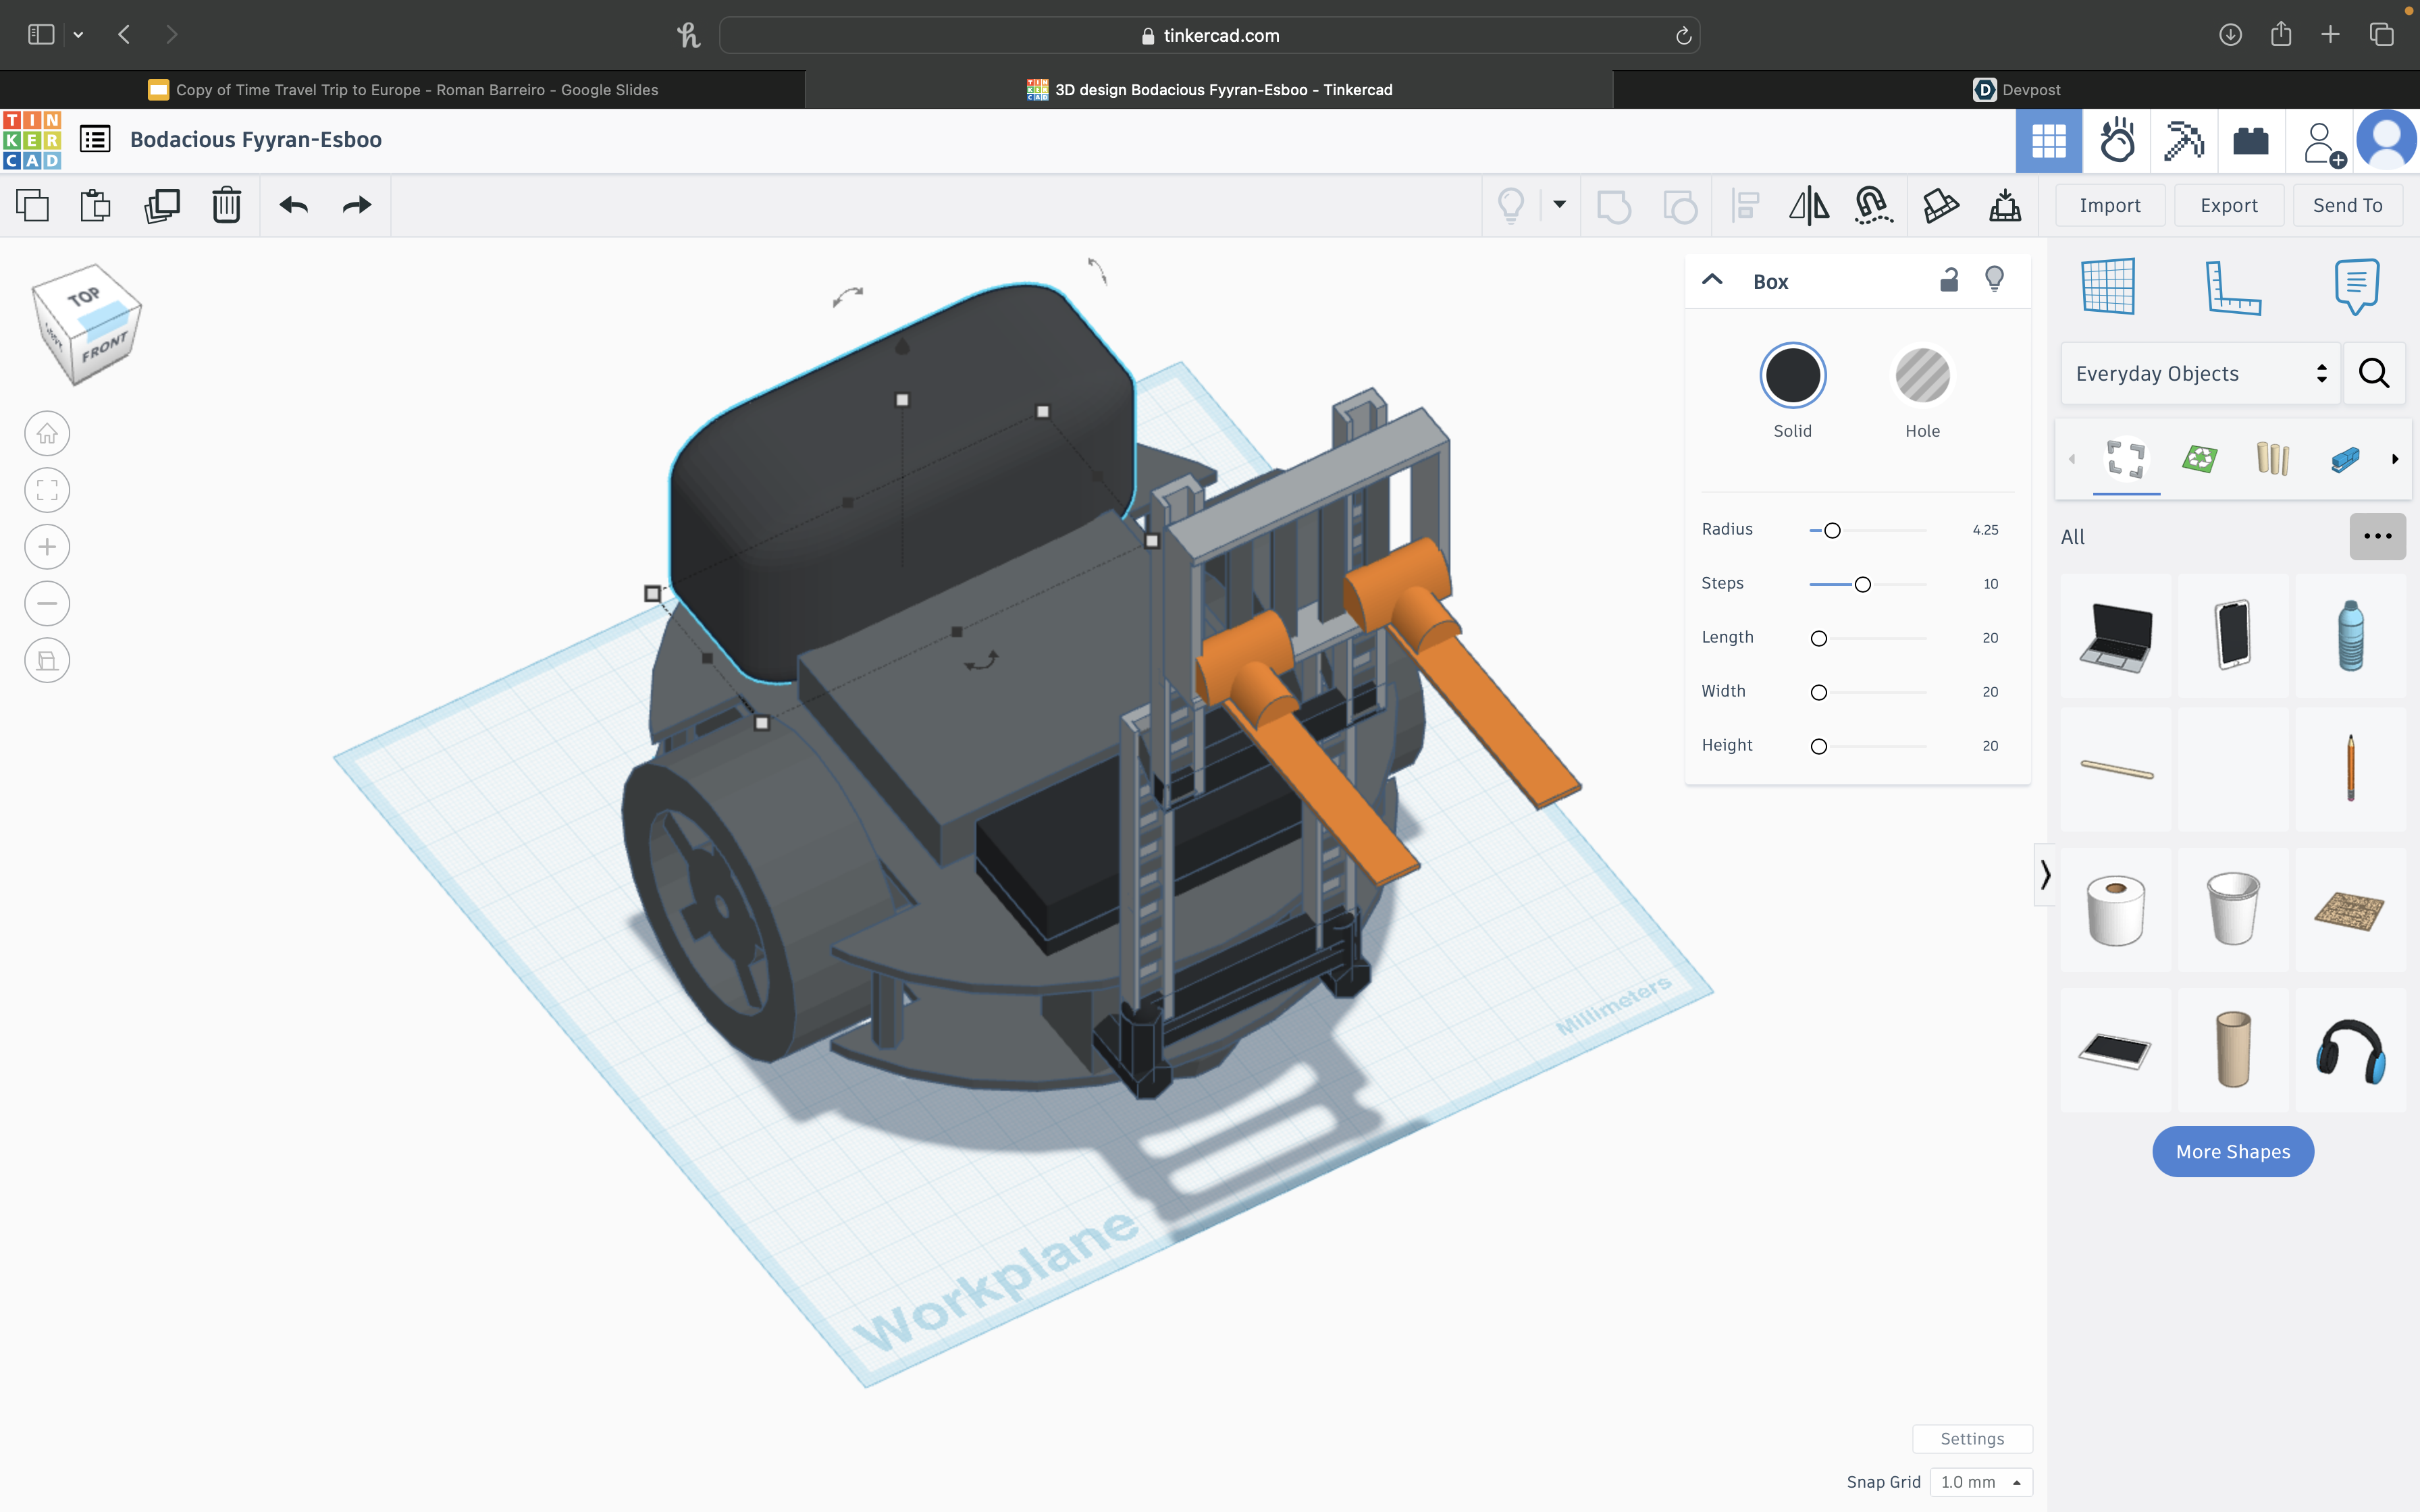Click the Undo arrow
Viewport: 2420px width, 1512px height.
294,205
